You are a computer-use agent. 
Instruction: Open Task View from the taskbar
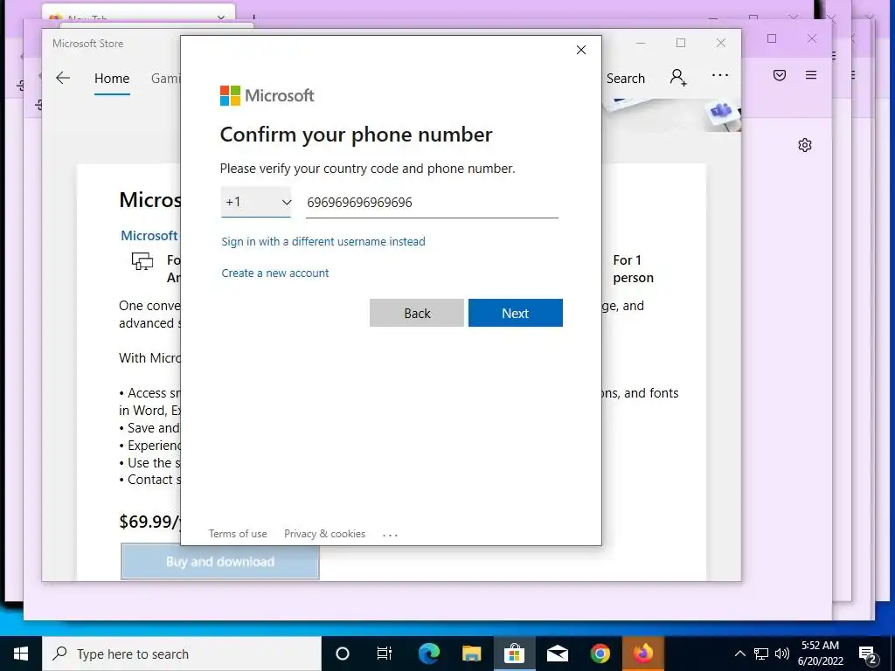[385, 654]
